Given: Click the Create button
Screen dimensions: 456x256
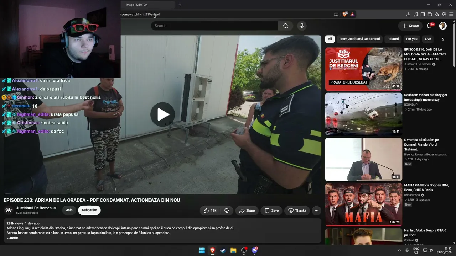Looking at the screenshot, I should [410, 26].
